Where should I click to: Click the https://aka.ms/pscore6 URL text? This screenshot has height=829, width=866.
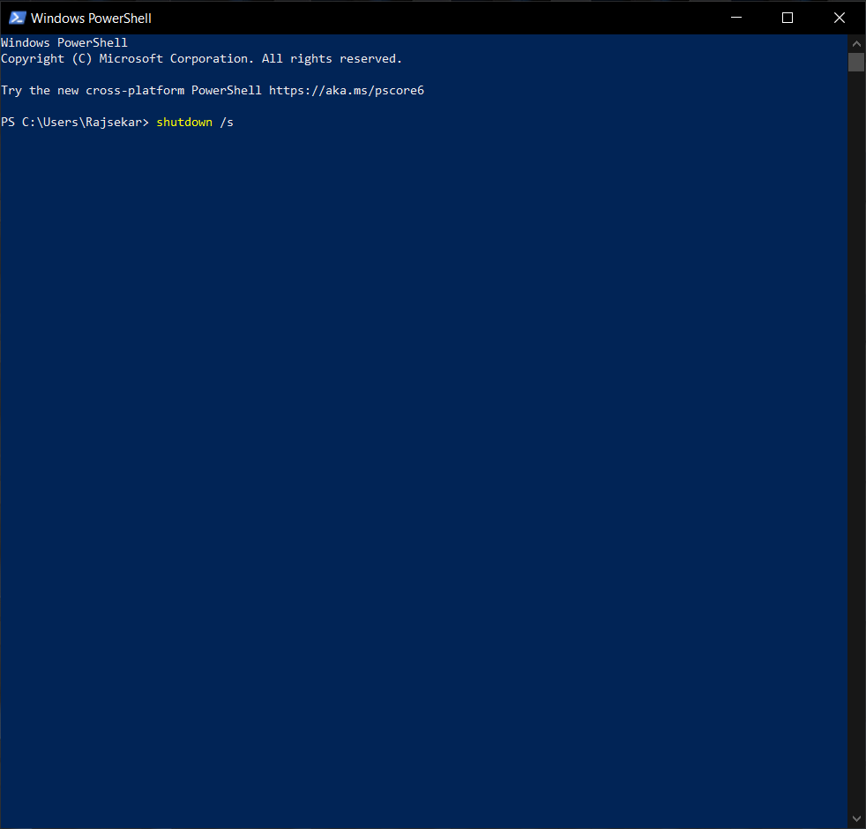[x=347, y=91]
